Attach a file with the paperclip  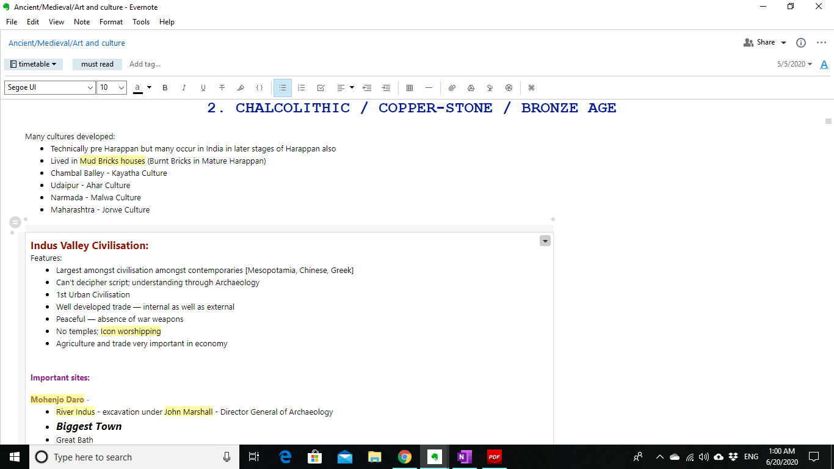[452, 88]
